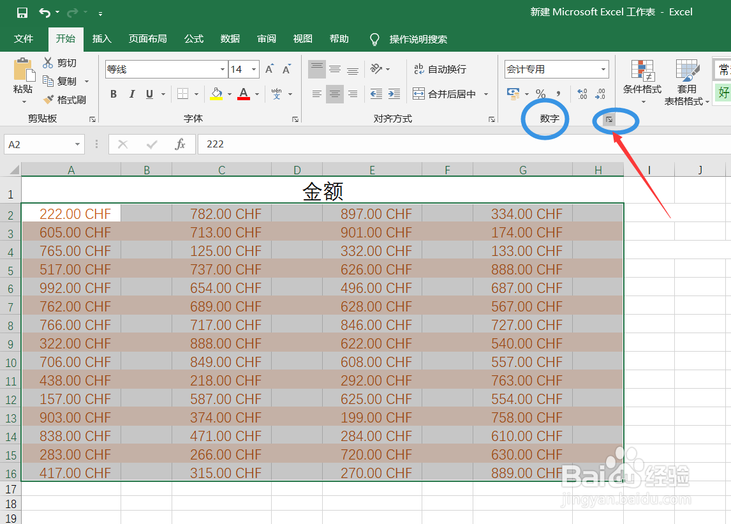Toggle middle vertical alignment
Viewport: 731px width, 524px height.
(335, 69)
